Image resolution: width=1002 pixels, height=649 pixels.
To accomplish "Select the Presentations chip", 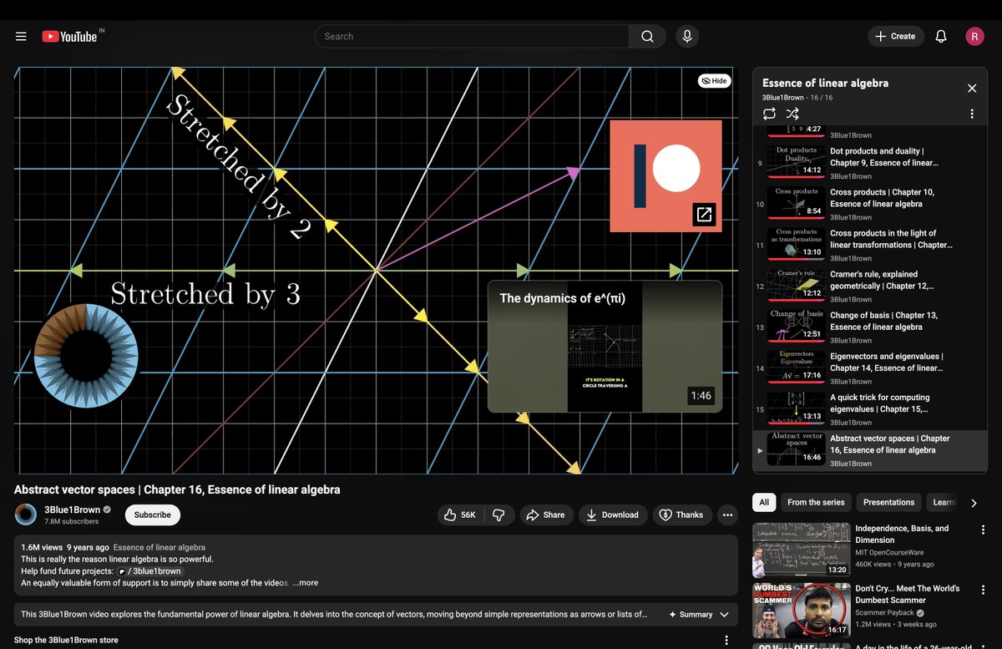I will (x=888, y=502).
